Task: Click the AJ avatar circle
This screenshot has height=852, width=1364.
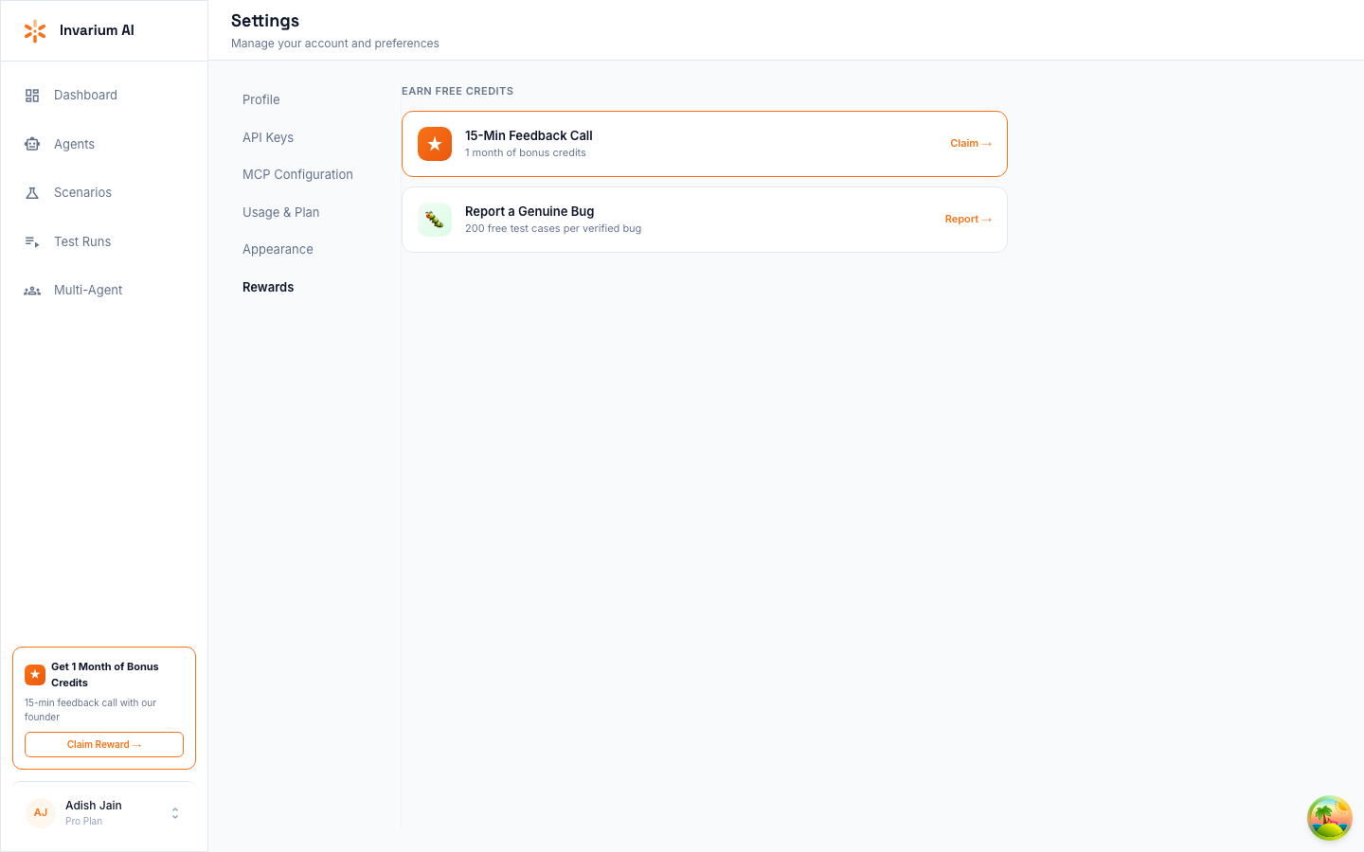Action: tap(41, 812)
